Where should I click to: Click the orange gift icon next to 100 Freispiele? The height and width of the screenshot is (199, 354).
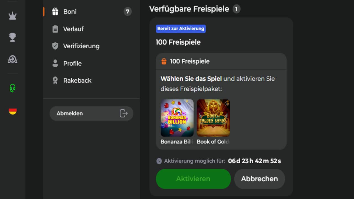click(164, 61)
